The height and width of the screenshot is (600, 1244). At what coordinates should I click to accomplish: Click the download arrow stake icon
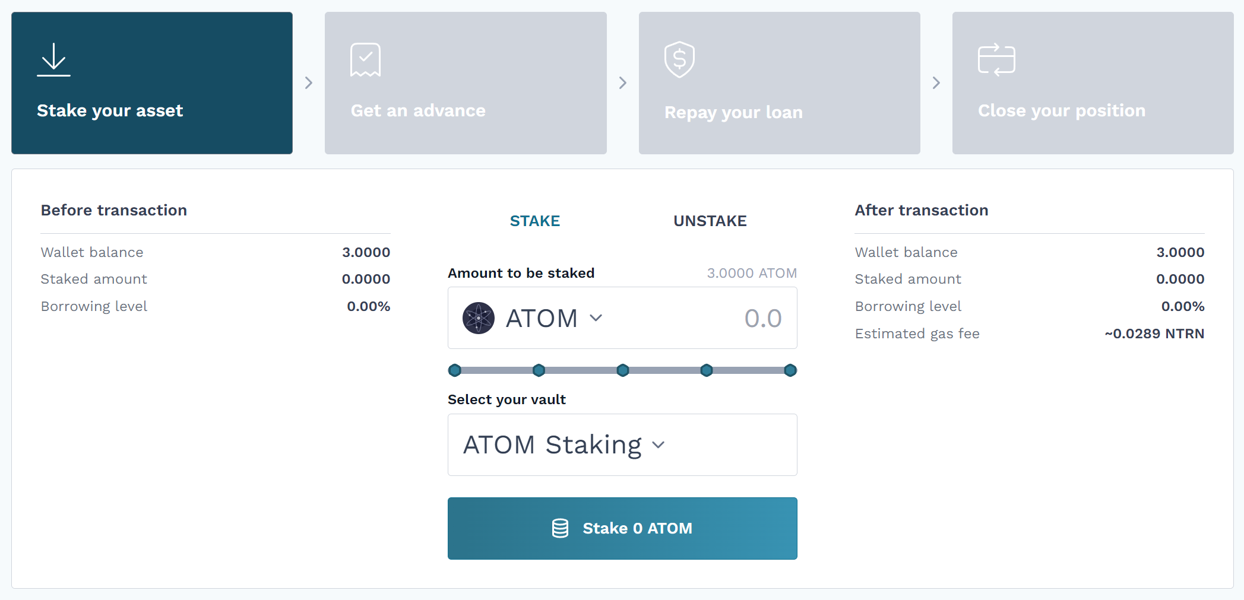point(53,59)
